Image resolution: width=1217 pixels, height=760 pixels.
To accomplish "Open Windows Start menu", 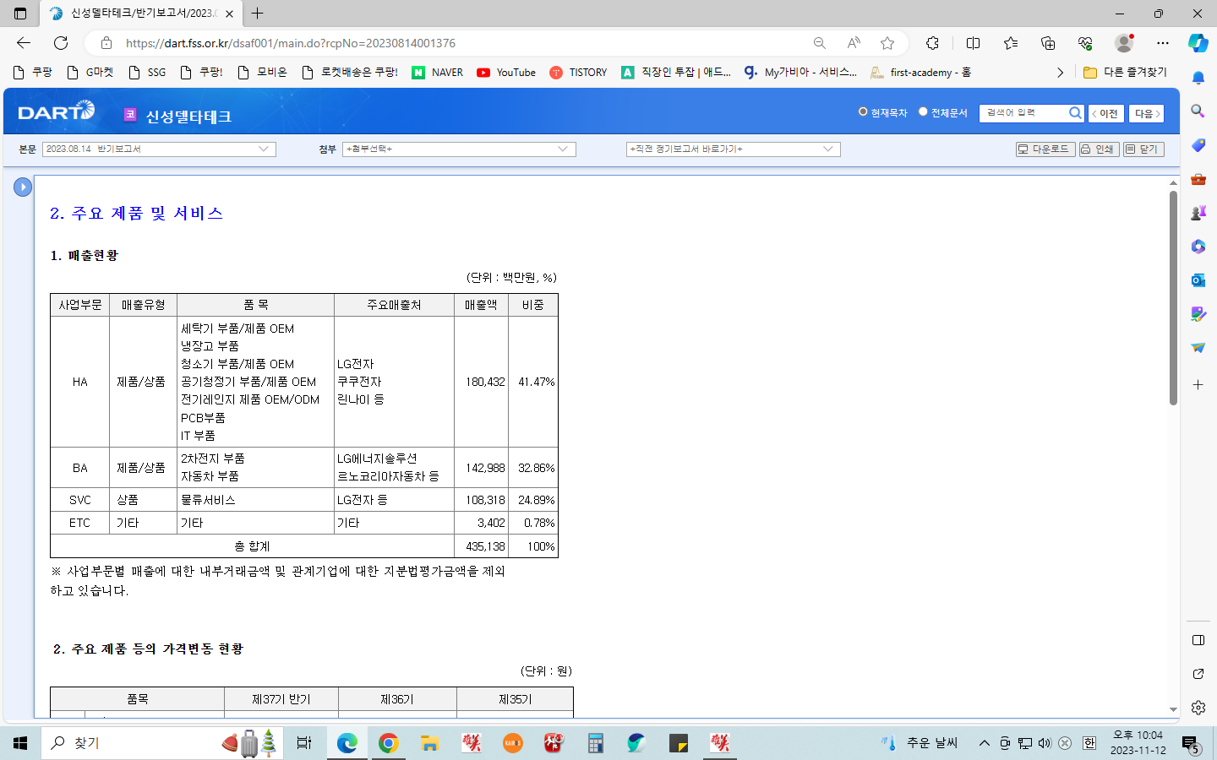I will click(20, 743).
